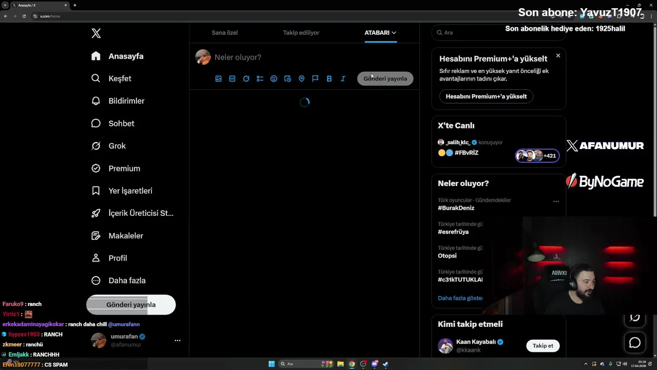The height and width of the screenshot is (370, 657).
Task: Open the emoji picker in composer
Action: point(274,79)
